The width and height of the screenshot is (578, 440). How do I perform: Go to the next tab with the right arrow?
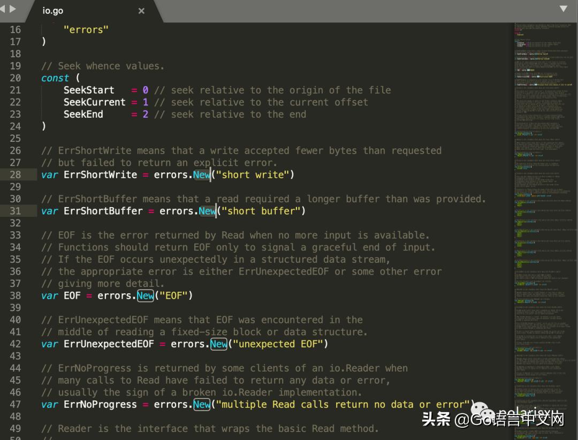(13, 9)
